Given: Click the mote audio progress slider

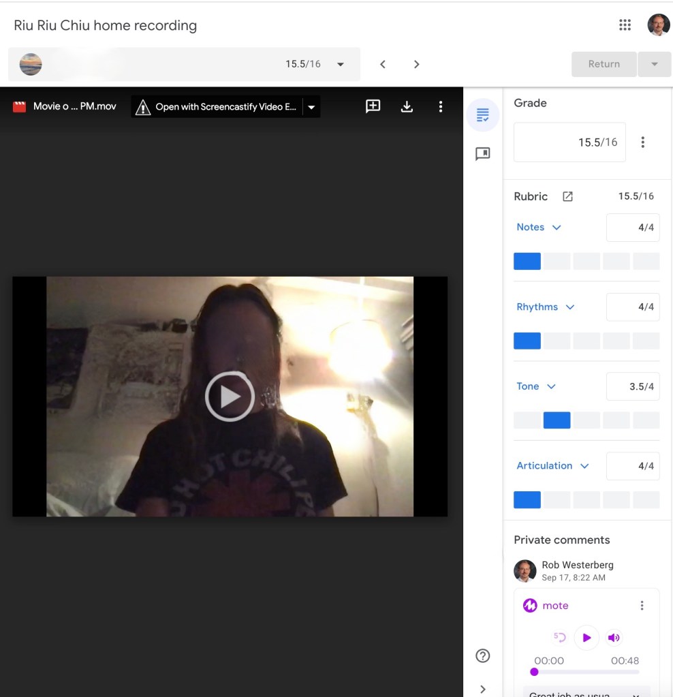Looking at the screenshot, I should coord(586,672).
